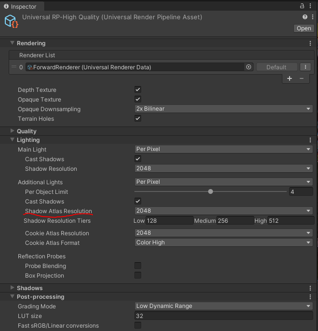The height and width of the screenshot is (331, 318).
Task: Enable Box Projection checkbox
Action: [x=138, y=275]
